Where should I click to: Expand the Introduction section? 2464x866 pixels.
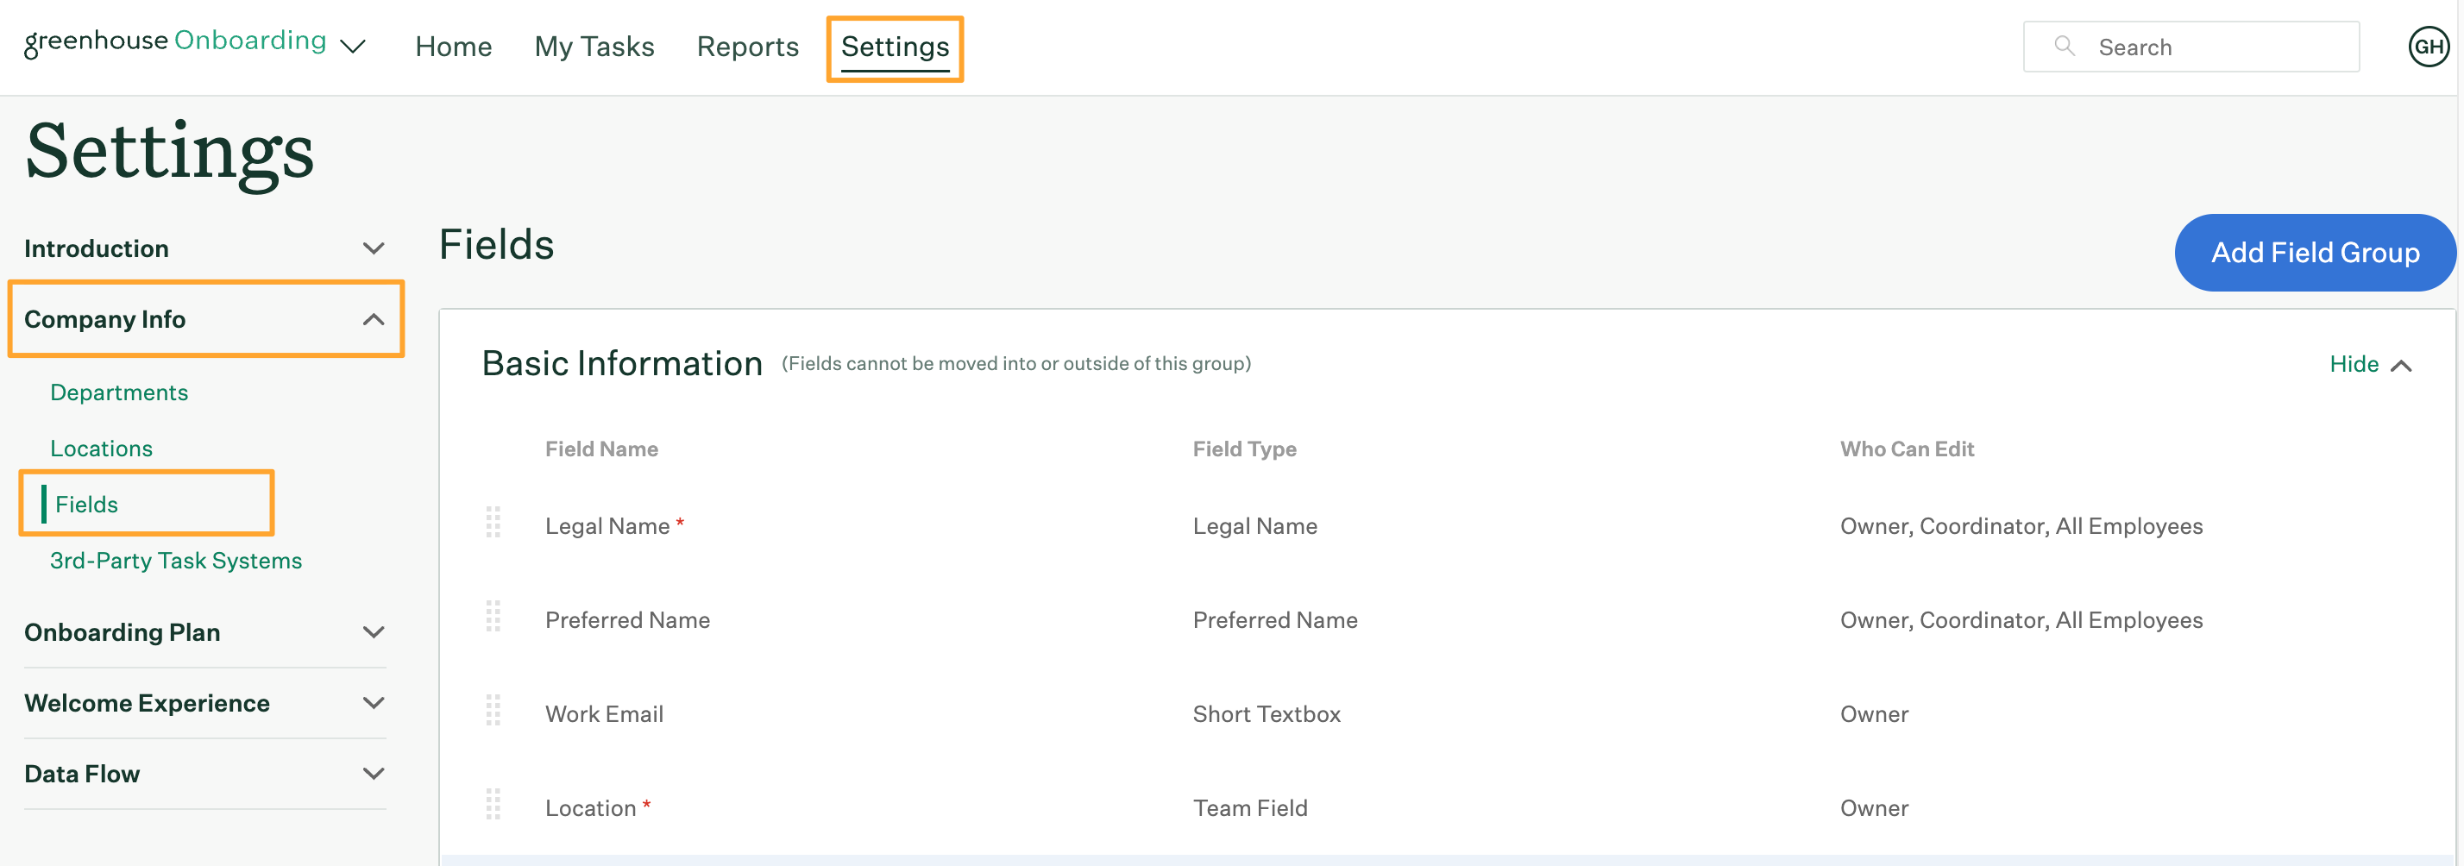tap(204, 248)
